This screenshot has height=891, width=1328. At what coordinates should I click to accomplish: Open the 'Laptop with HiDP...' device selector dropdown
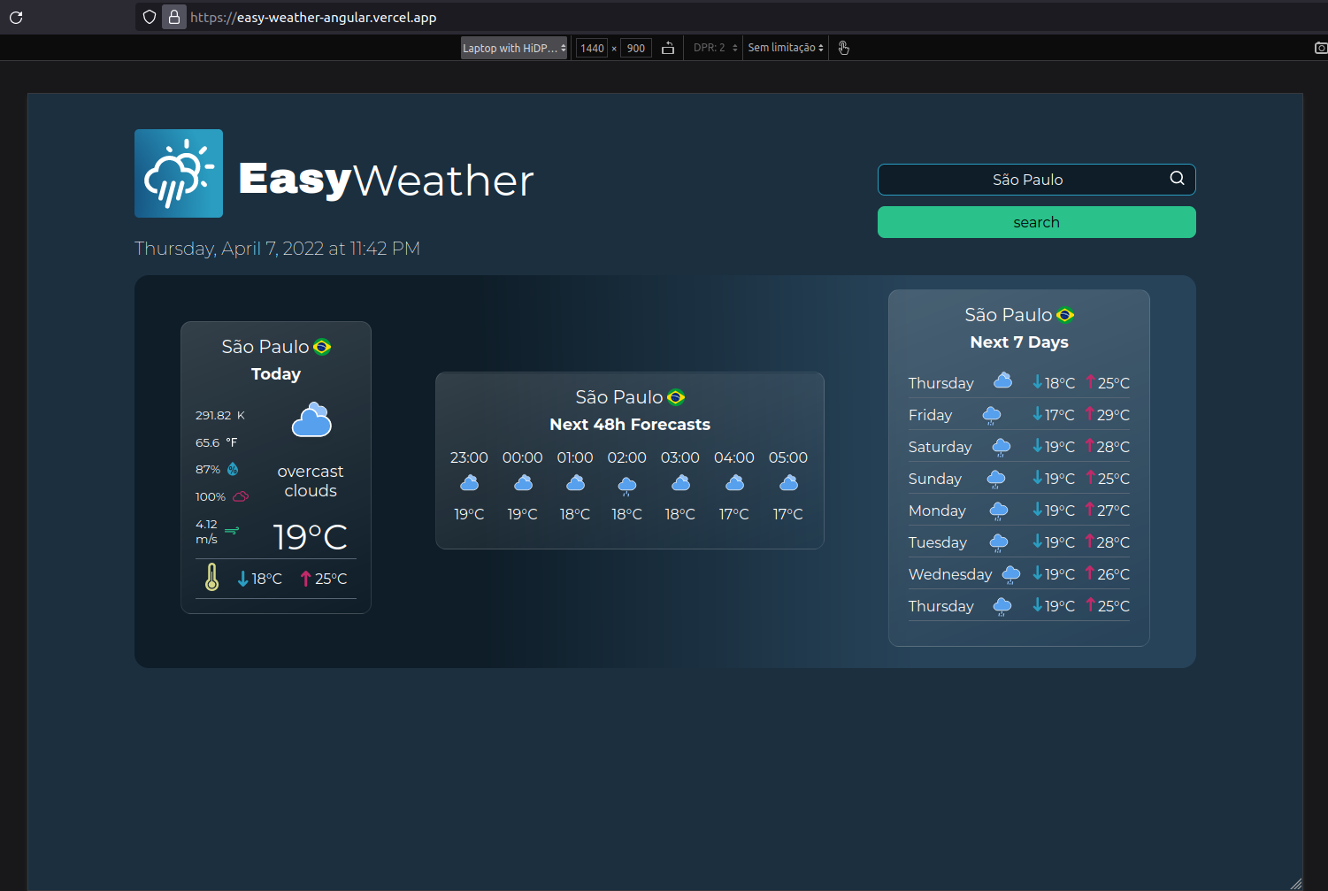point(513,48)
